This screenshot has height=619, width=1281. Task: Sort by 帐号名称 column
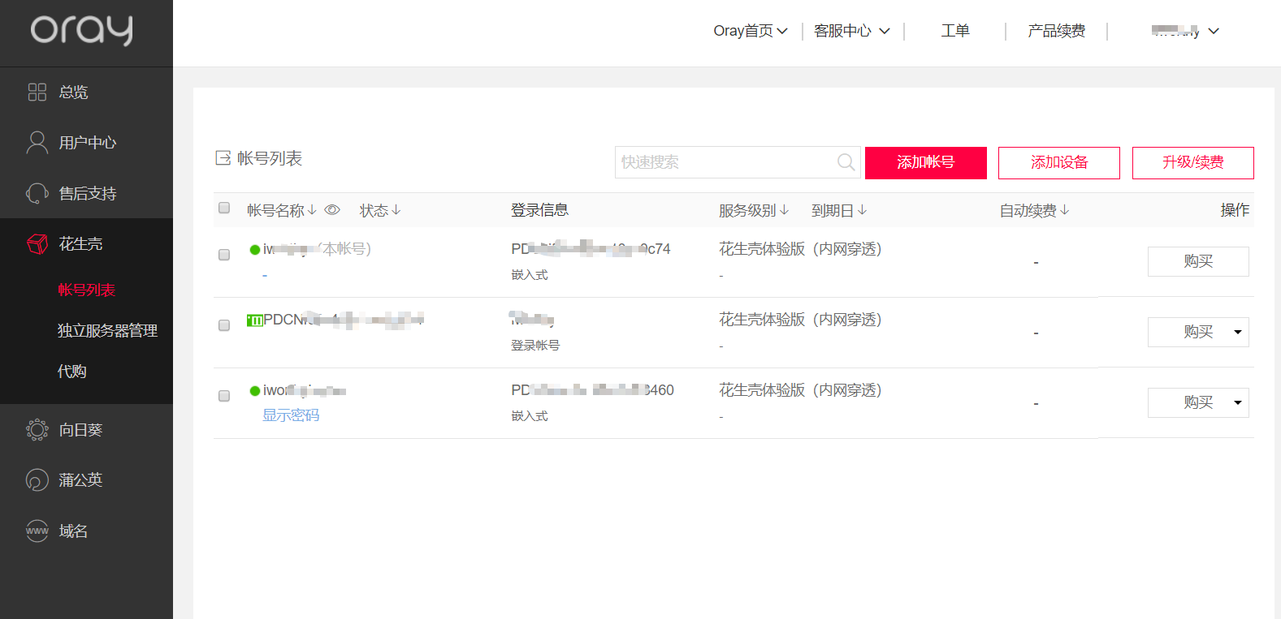click(x=282, y=210)
